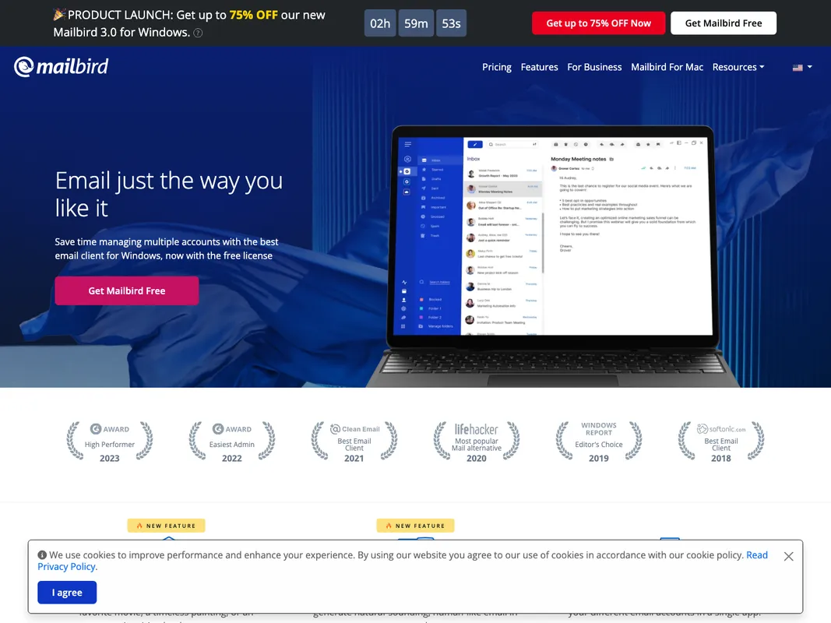This screenshot has height=623, width=831.
Task: Click the Lifehacker 2020 award badge
Action: coord(477,442)
